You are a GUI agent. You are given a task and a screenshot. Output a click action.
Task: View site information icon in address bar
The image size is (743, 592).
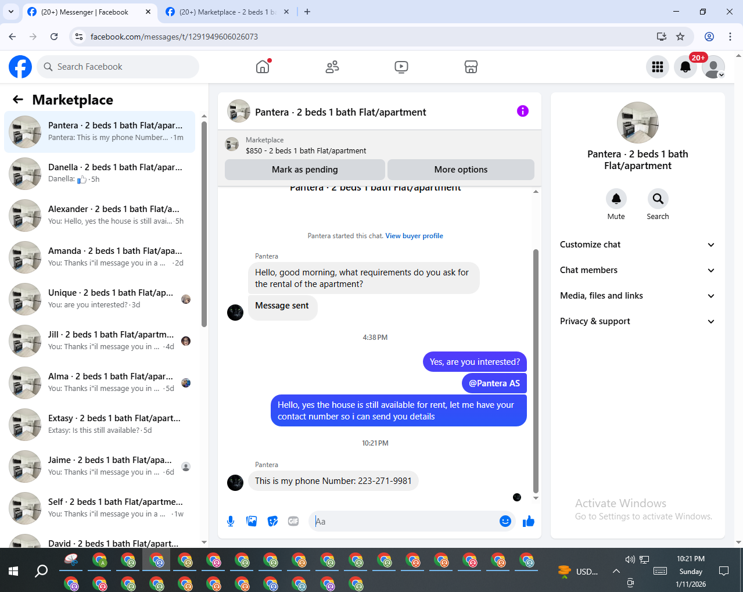click(80, 37)
